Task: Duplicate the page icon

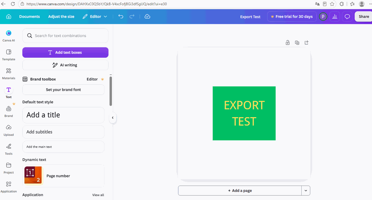Action: pos(297,43)
